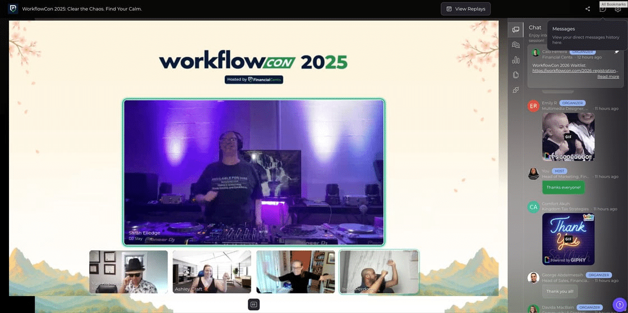Click the purple help question-mark button
628x313 pixels.
(619, 305)
